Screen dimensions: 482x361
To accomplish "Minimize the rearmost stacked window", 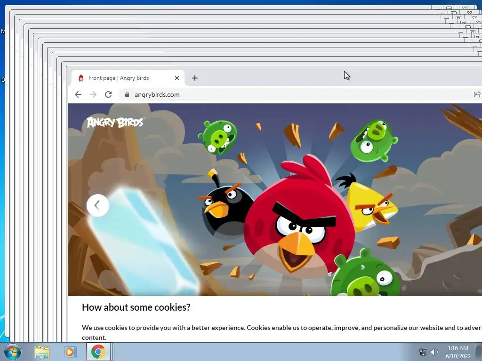I will click(437, 7).
